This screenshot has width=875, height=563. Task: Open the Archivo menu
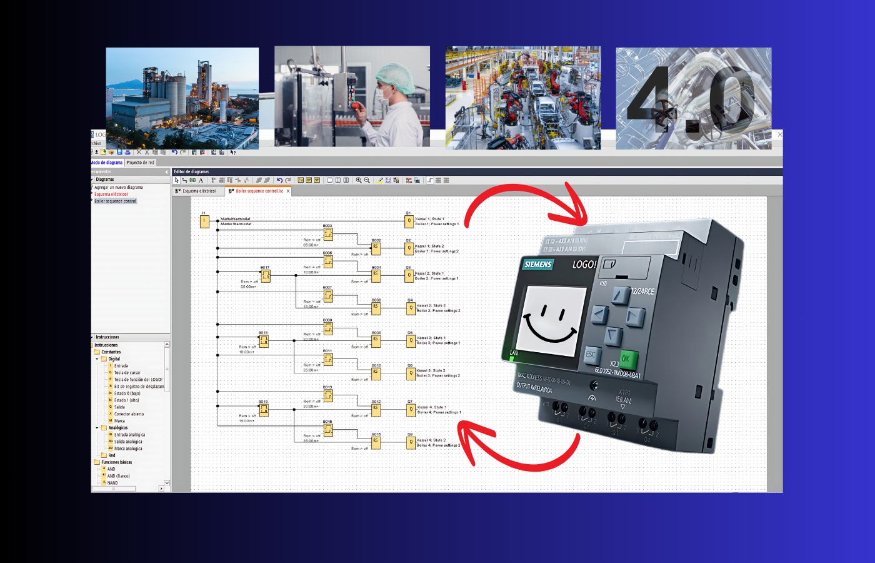click(96, 143)
